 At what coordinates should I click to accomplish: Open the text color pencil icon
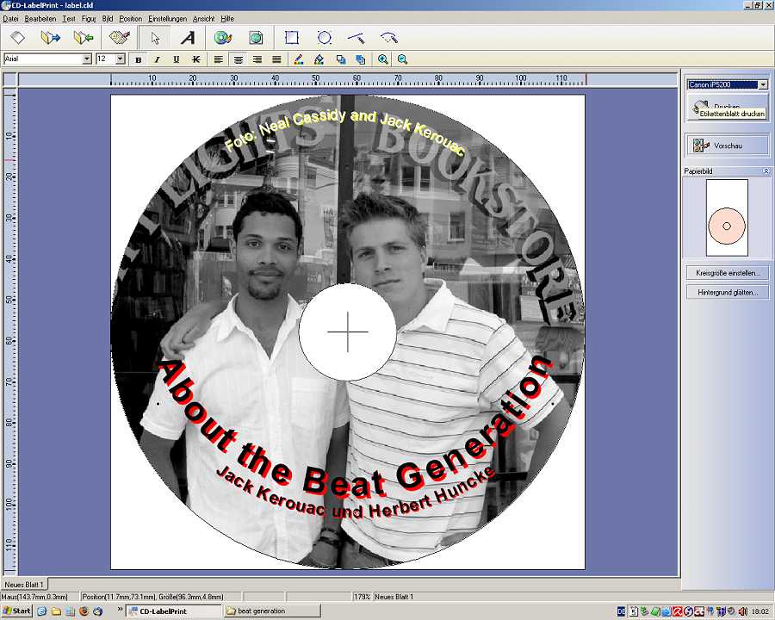click(299, 59)
